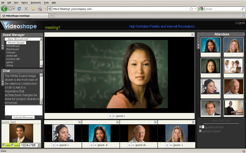Image resolution: width=246 pixels, height=153 pixels.
Task: Close the main guest-c video window
Action: 192,35
